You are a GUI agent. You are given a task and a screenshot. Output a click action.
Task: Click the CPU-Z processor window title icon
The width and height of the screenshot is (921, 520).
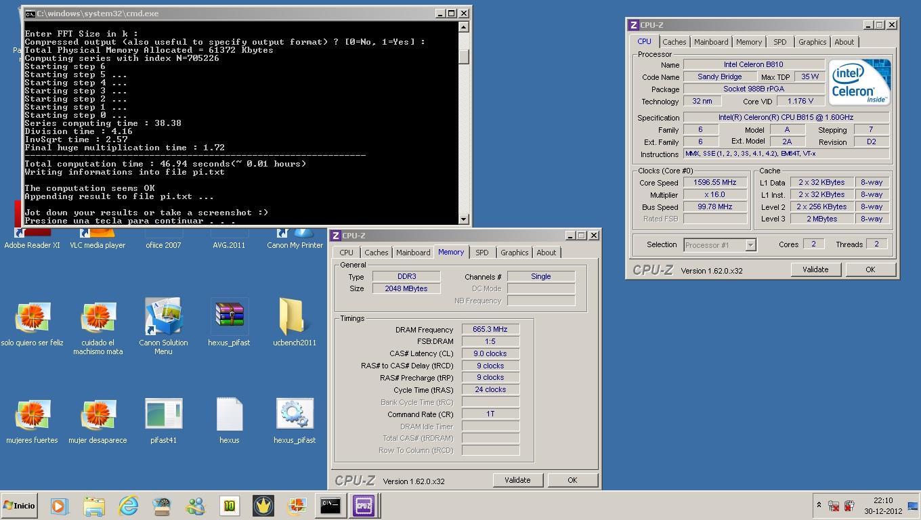(633, 25)
